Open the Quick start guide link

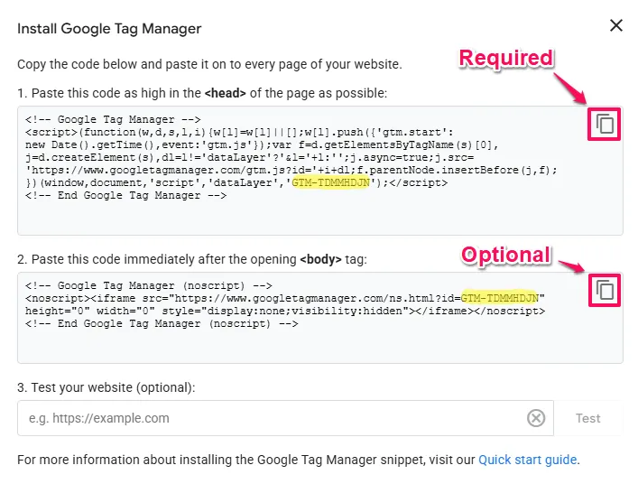tap(527, 460)
